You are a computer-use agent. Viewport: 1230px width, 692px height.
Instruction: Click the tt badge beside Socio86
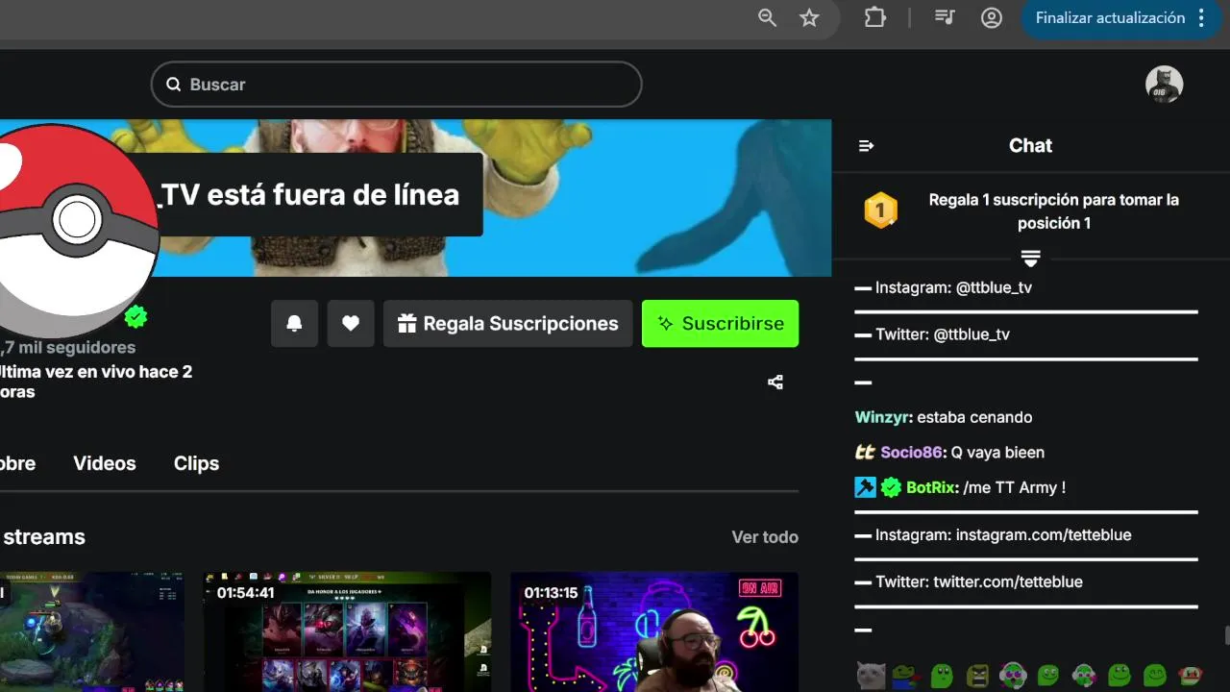pyautogui.click(x=865, y=453)
